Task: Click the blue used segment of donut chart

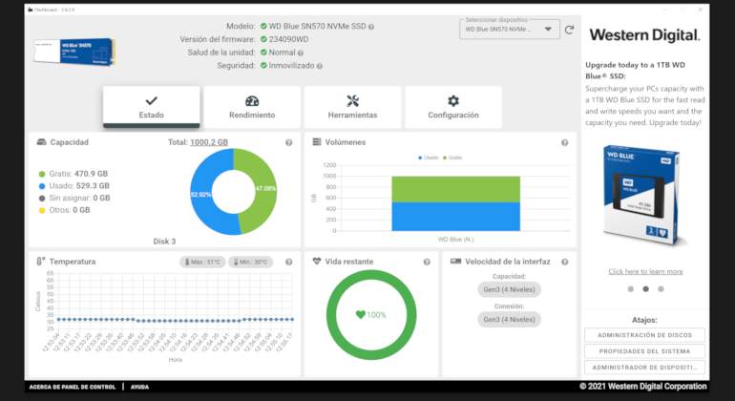Action: pyautogui.click(x=202, y=195)
